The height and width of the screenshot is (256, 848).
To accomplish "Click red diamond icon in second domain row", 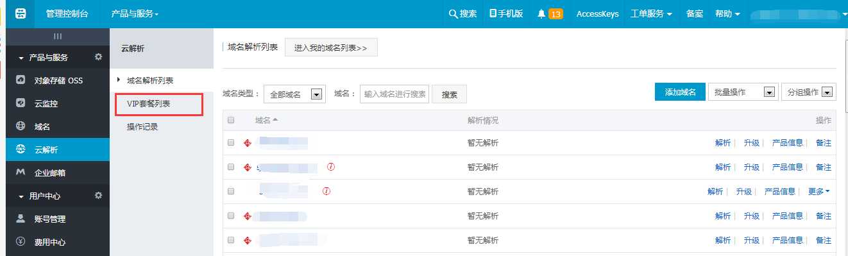I will (x=247, y=167).
